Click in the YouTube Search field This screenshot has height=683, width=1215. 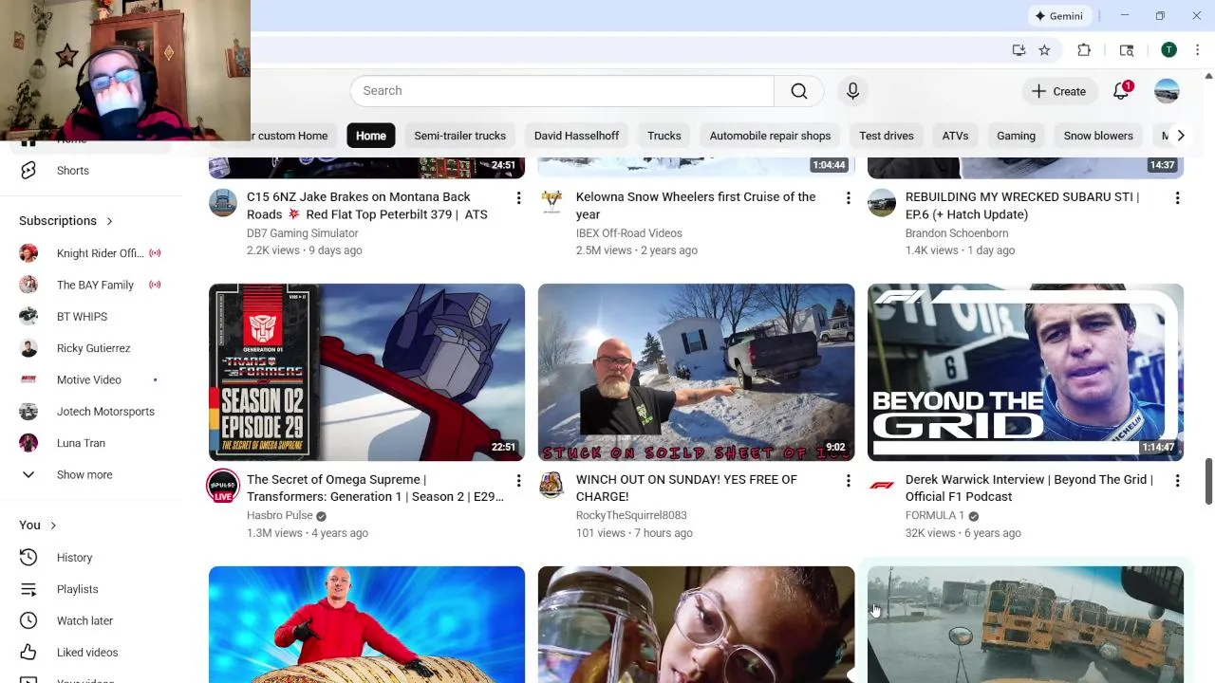[562, 91]
